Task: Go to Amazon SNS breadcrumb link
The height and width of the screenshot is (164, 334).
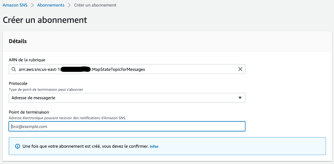Action: pos(15,5)
